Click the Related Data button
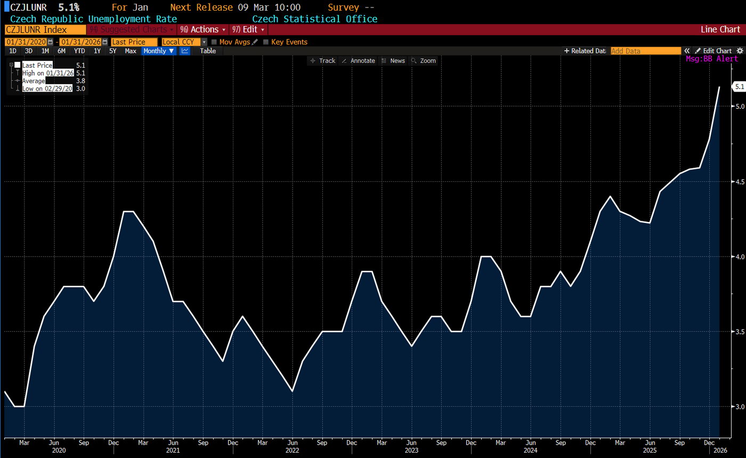The width and height of the screenshot is (746, 458). pos(585,51)
